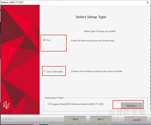
Task: Cancel the Adams installation
Action: pos(136,120)
